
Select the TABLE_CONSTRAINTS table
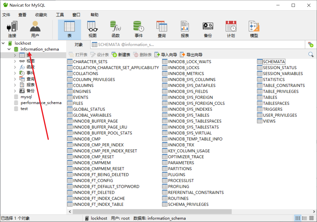point(284,85)
